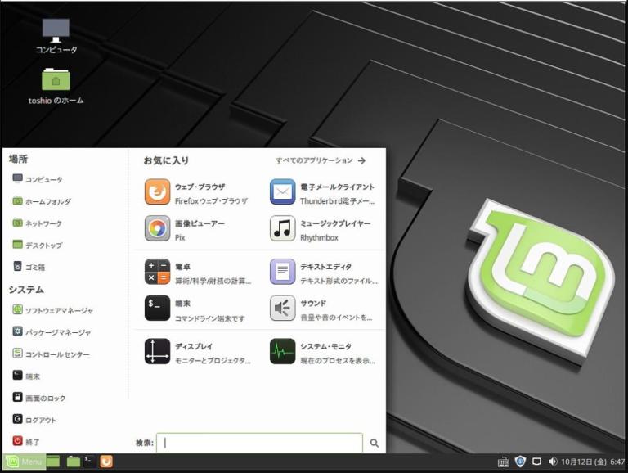Click the volume icon in system tray
Image resolution: width=628 pixels, height=473 pixels.
(553, 462)
